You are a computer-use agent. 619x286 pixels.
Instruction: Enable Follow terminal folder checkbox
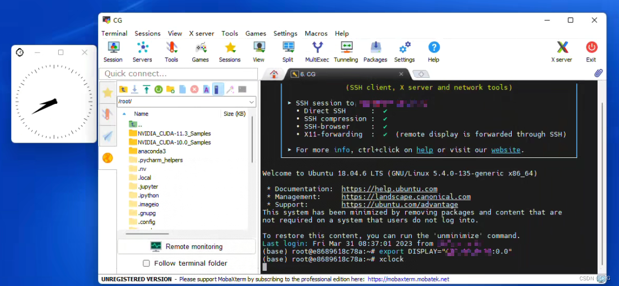coord(146,263)
